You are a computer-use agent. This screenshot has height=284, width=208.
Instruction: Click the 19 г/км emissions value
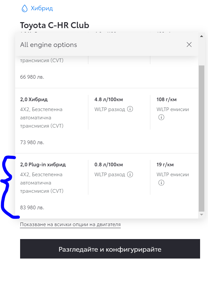click(165, 165)
